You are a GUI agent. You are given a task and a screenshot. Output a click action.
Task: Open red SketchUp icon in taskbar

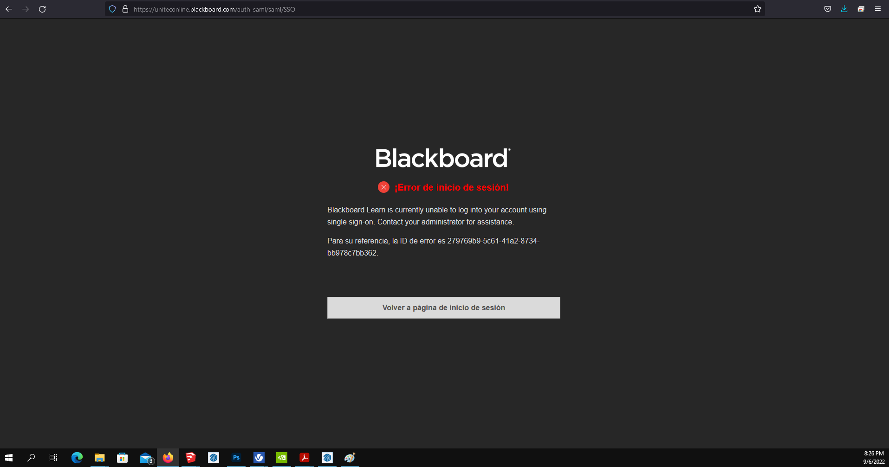pyautogui.click(x=191, y=458)
